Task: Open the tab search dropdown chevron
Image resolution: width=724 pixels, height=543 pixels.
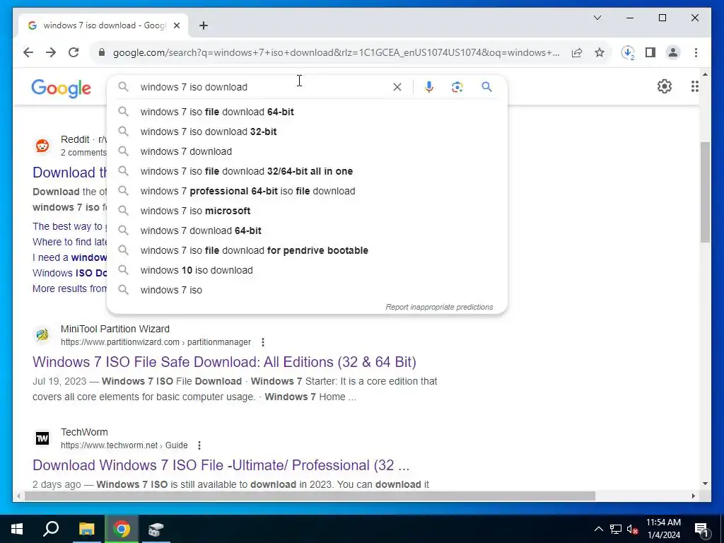Action: [597, 18]
